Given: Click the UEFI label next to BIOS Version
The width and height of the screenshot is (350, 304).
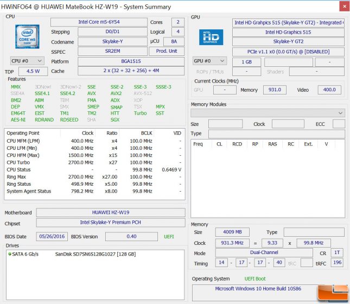Looking at the screenshot, I should click(169, 237).
